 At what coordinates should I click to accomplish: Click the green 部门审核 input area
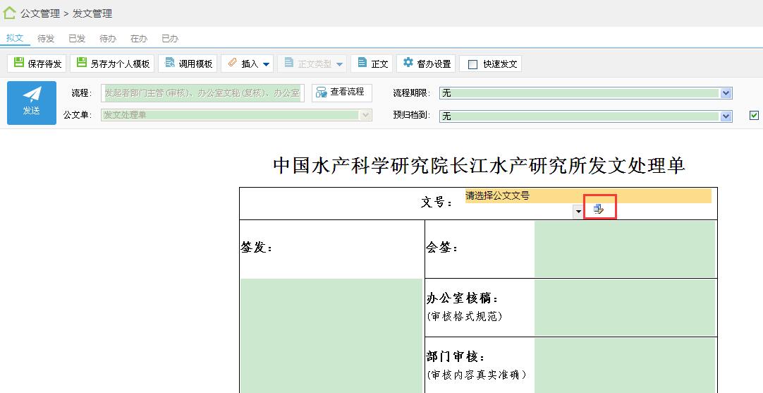(625, 365)
